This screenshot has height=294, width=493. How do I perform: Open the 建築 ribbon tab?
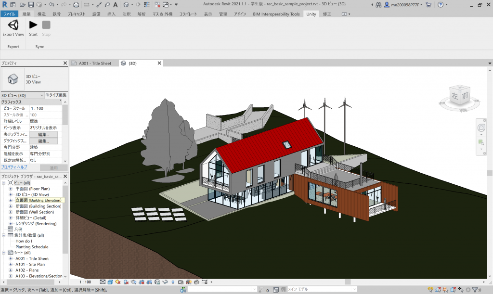pyautogui.click(x=26, y=14)
